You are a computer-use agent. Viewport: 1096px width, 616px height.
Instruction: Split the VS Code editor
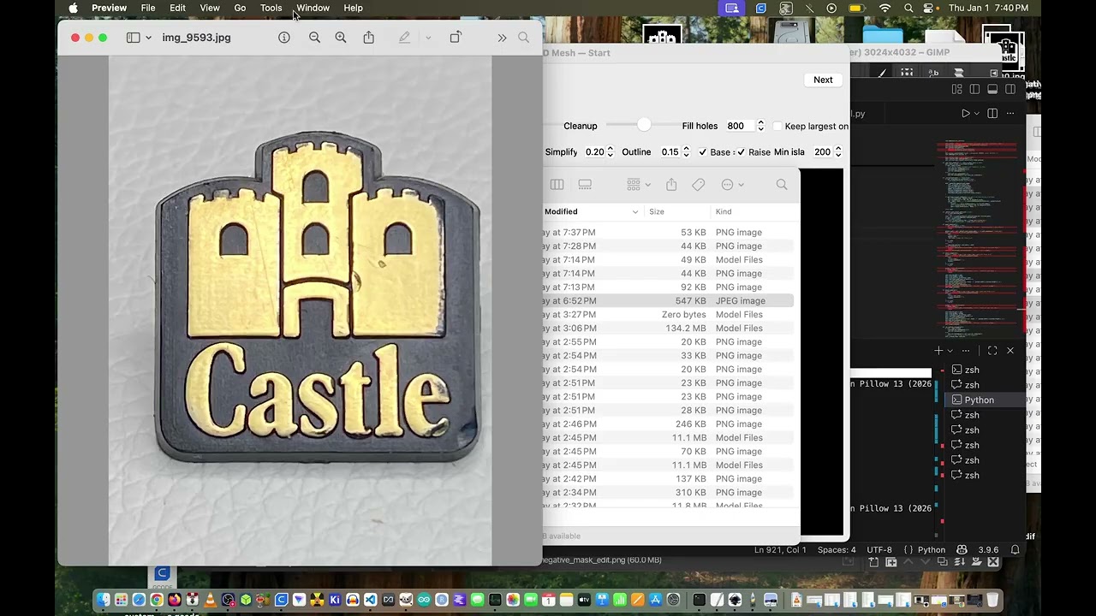tap(992, 113)
